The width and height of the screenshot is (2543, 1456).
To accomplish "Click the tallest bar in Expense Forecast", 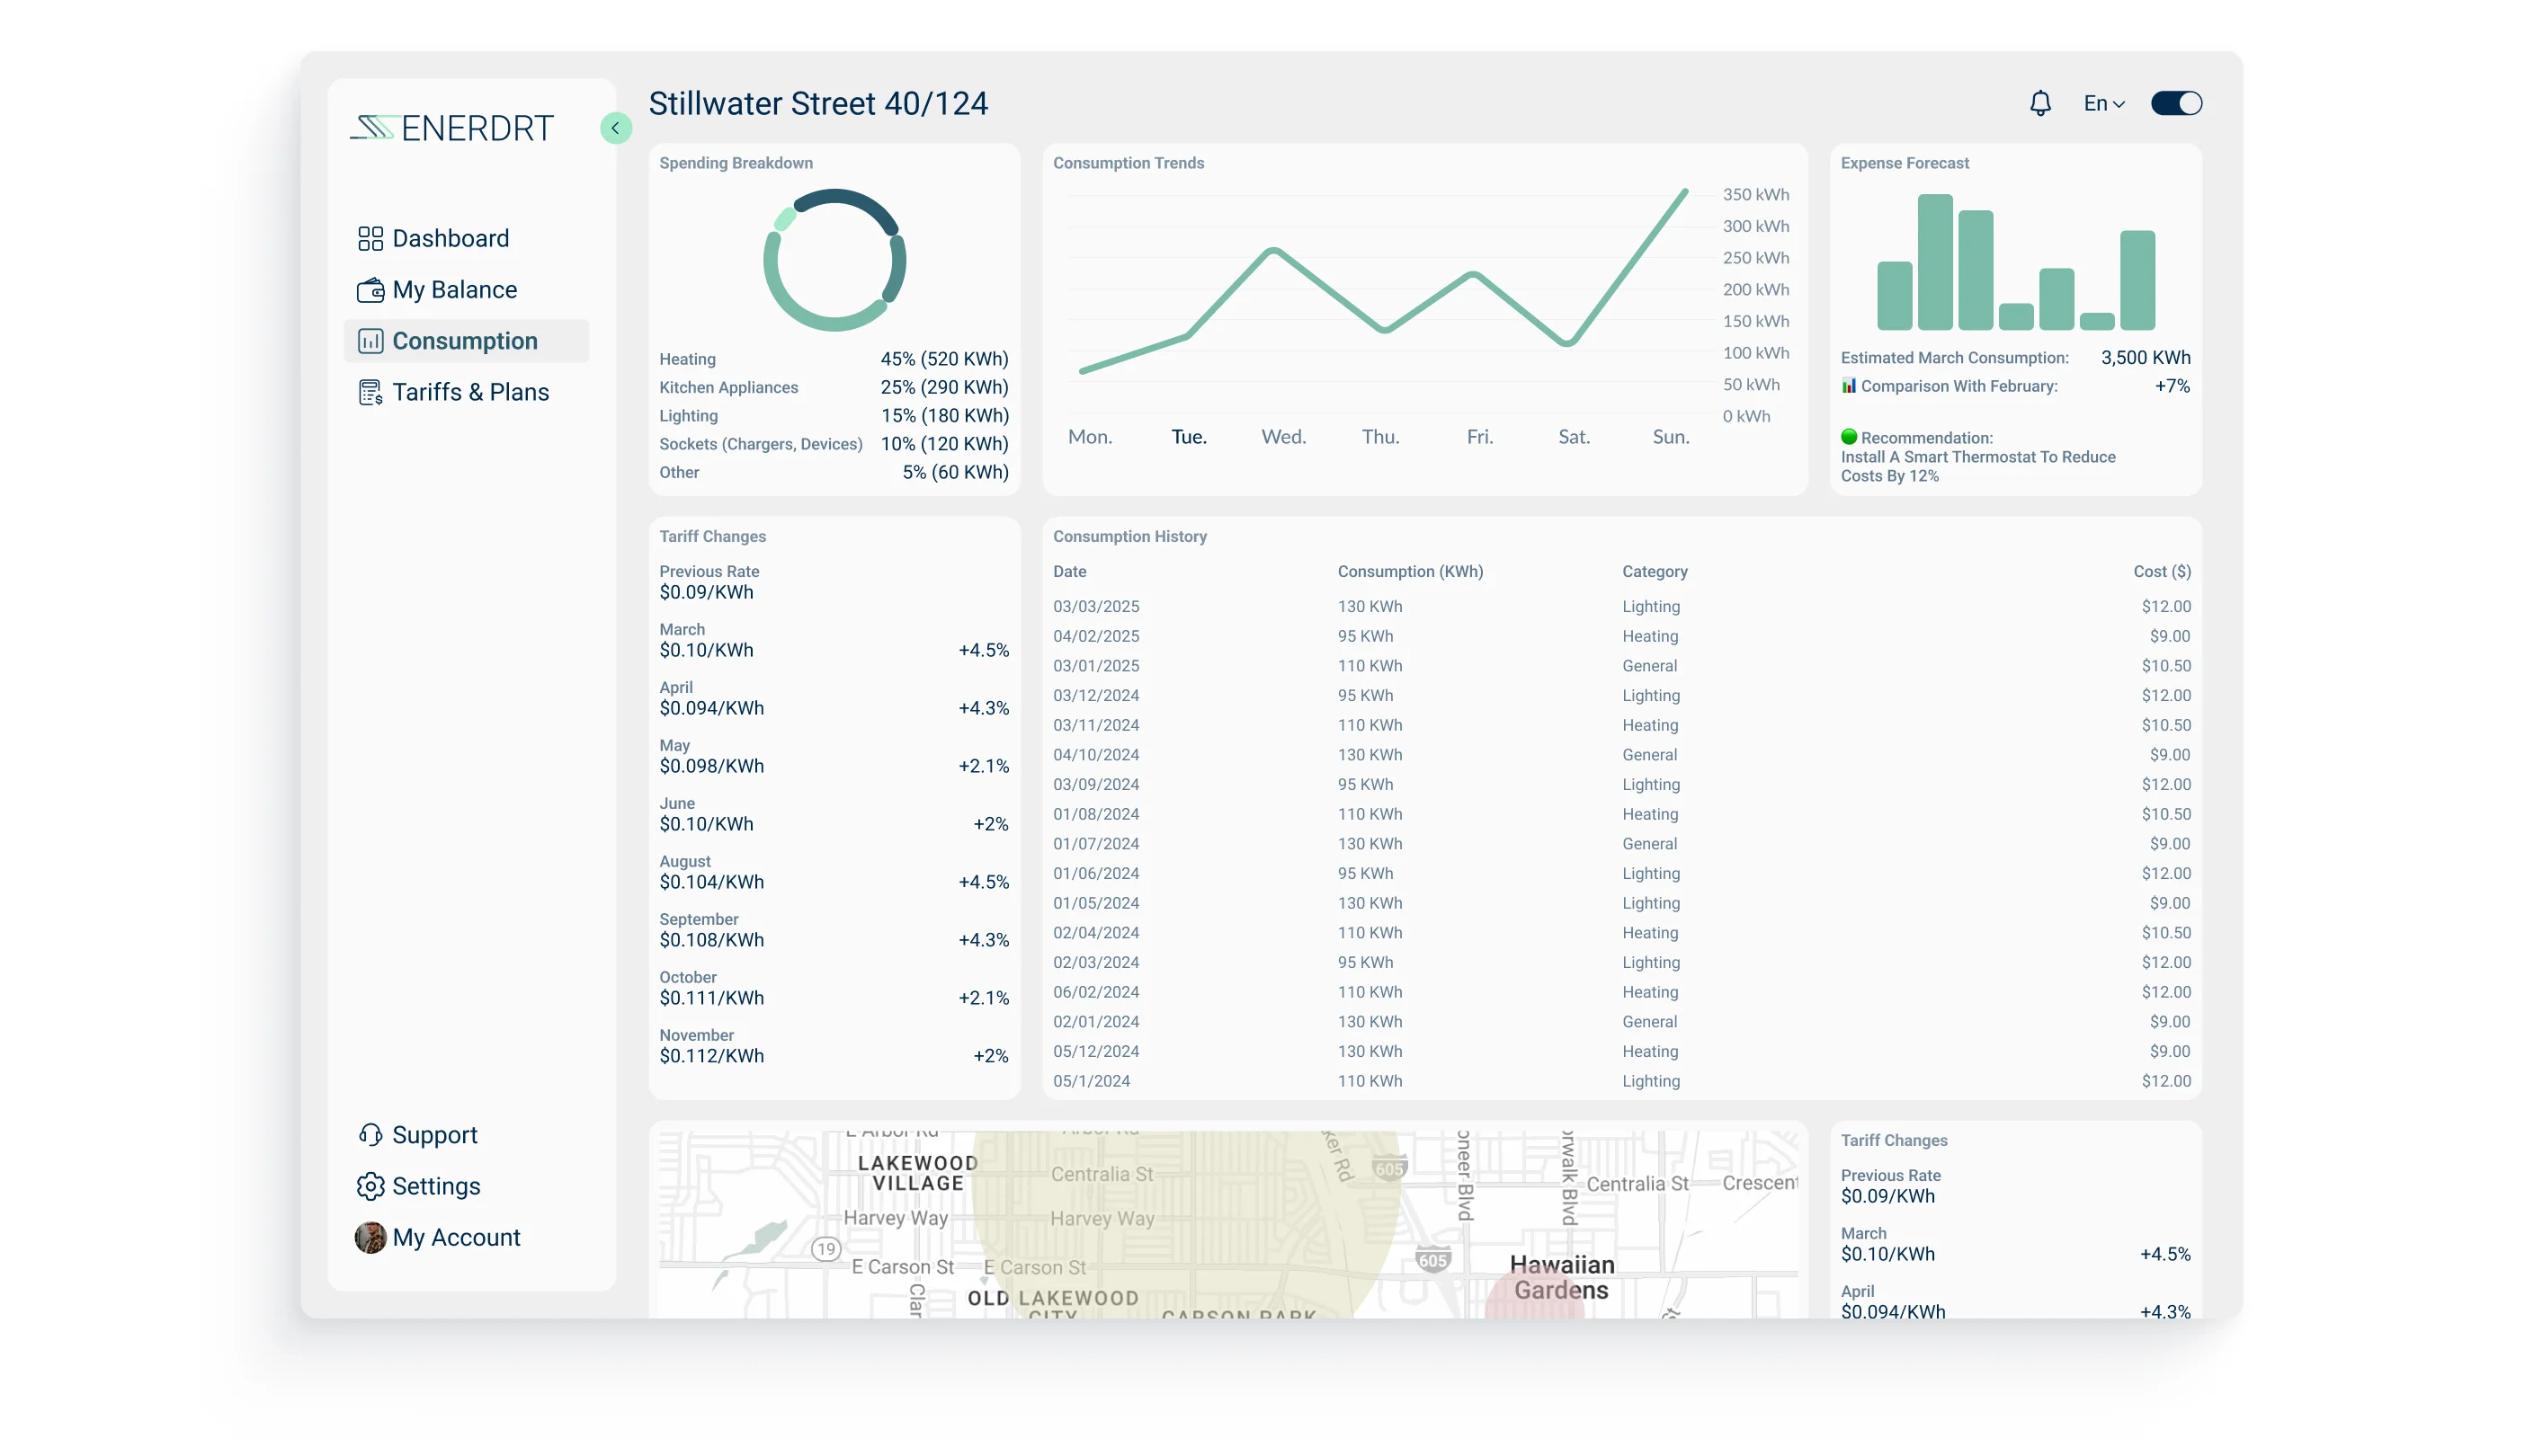I will pos(1935,262).
